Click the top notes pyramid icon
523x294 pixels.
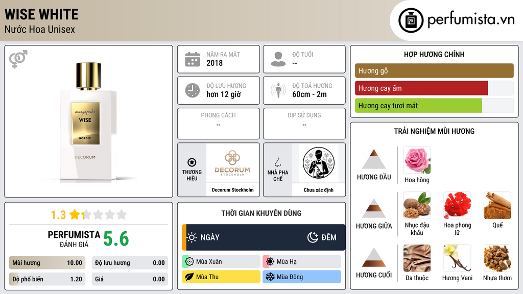pyautogui.click(x=374, y=159)
